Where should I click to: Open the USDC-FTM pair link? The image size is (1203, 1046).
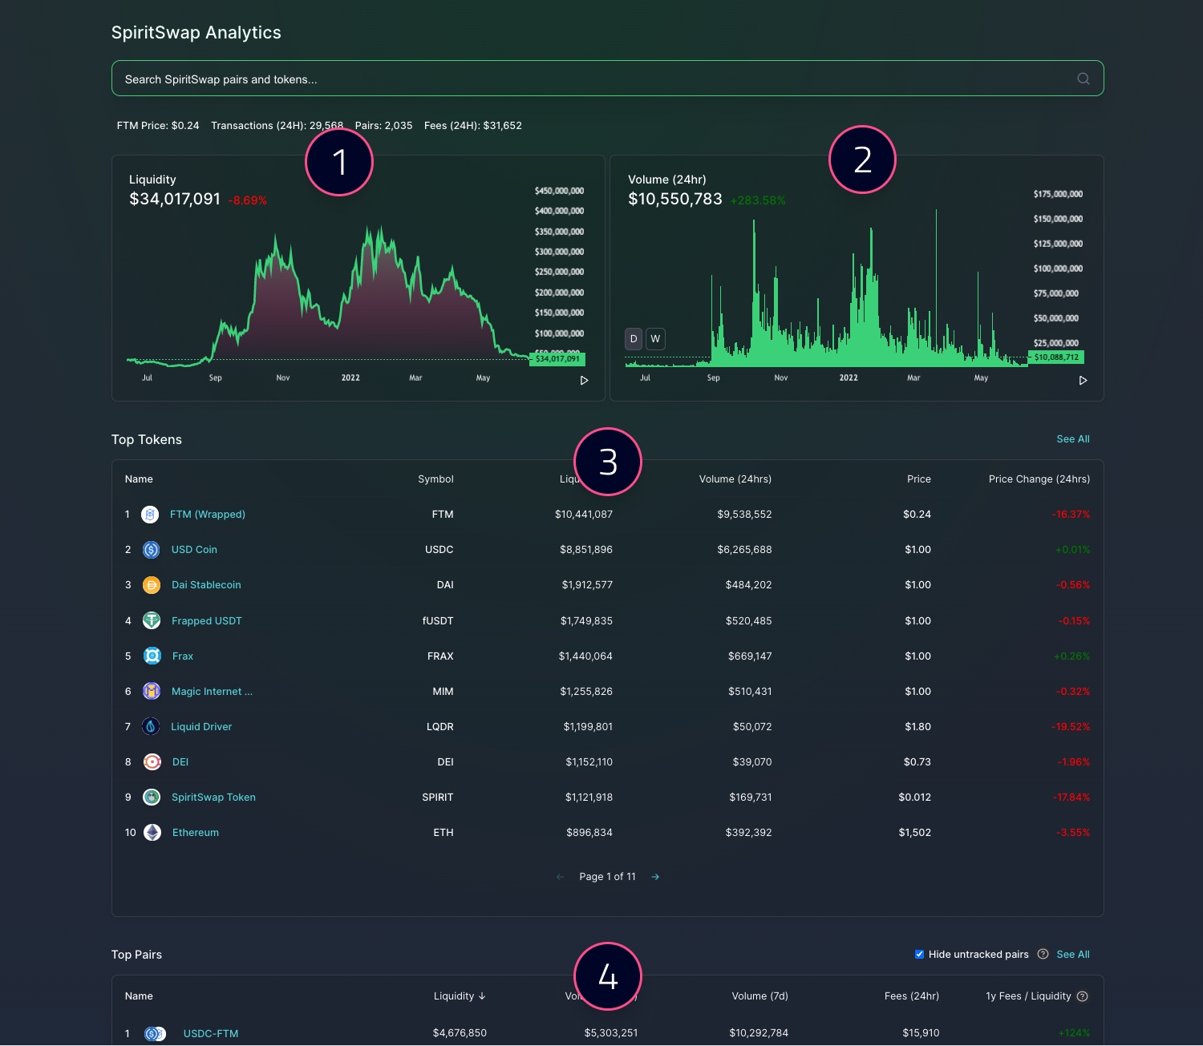coord(210,1033)
